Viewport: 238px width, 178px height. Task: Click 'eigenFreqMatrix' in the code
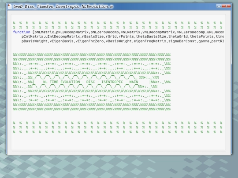point(150,41)
